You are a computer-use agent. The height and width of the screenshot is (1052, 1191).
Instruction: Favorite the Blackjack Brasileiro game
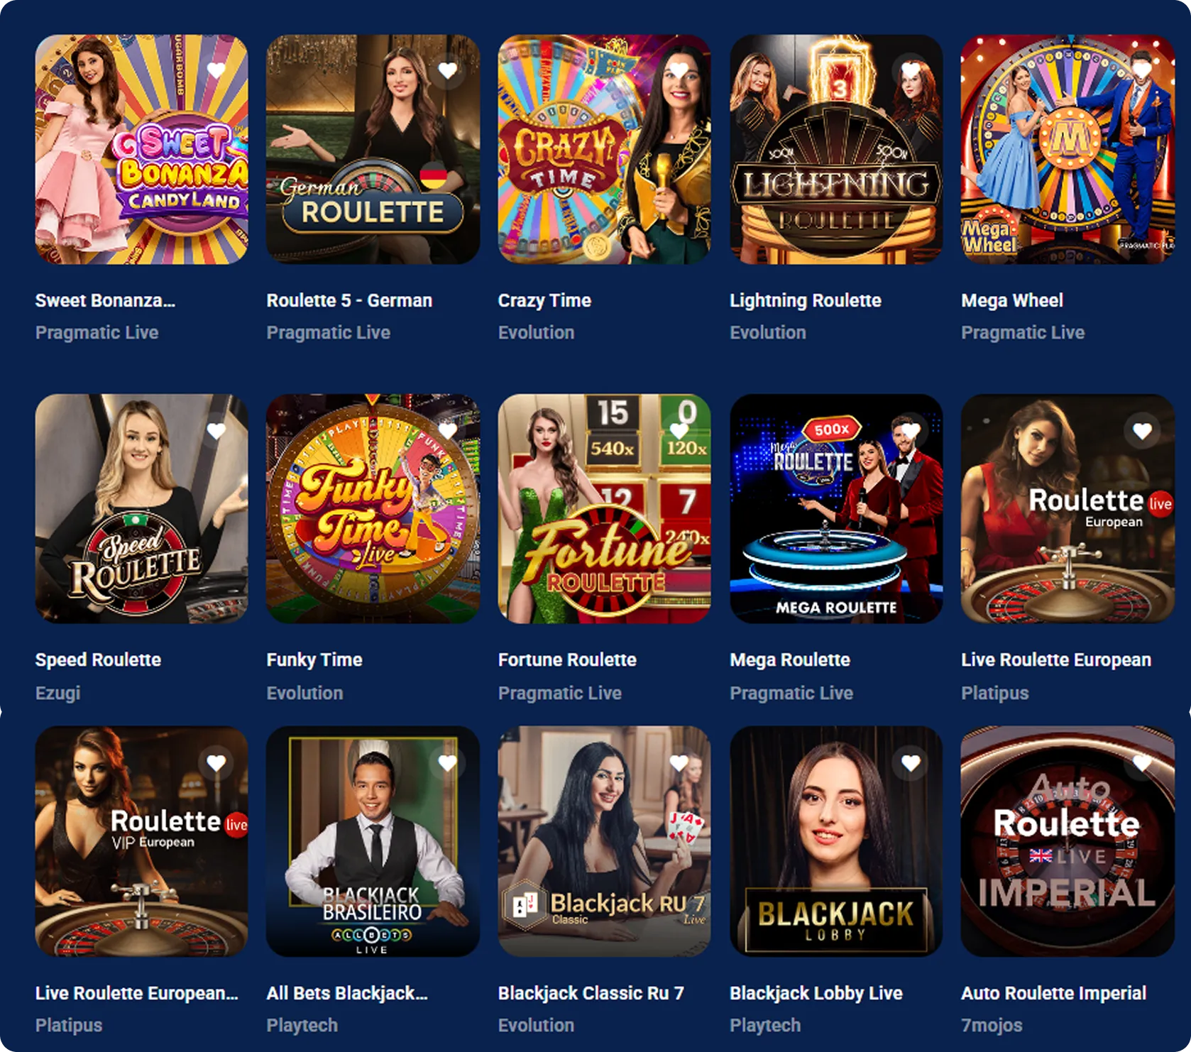coord(447,763)
